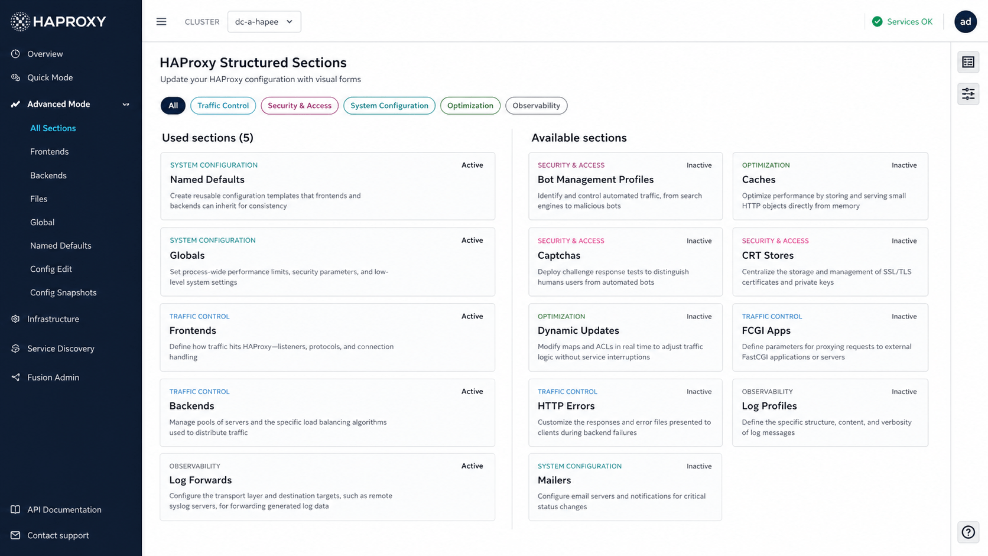Filter by Observability
This screenshot has height=556, width=988.
pos(536,106)
